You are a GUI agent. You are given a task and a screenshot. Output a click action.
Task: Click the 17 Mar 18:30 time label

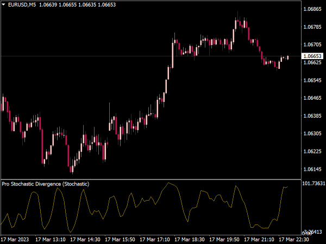[x=190, y=240]
